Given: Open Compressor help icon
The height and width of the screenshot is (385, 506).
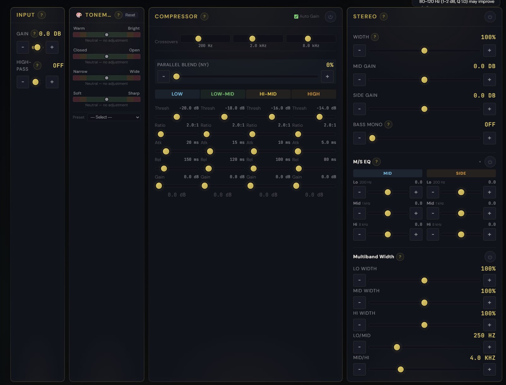Looking at the screenshot, I should pos(204,16).
